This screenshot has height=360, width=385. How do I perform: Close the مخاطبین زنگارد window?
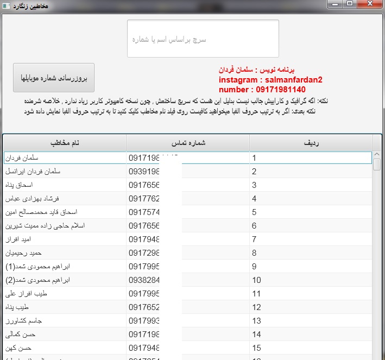[x=370, y=4]
